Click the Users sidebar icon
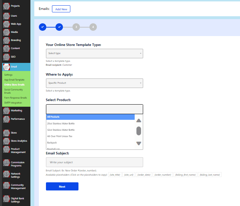Image resolution: width=240 pixels, height=206 pixels. pyautogui.click(x=6, y=16)
